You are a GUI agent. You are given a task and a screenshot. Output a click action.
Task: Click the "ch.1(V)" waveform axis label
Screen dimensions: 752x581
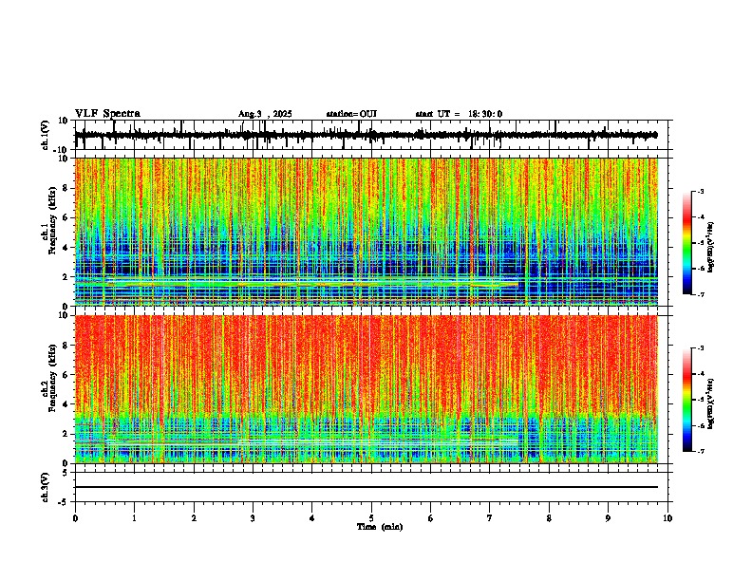[x=46, y=135]
